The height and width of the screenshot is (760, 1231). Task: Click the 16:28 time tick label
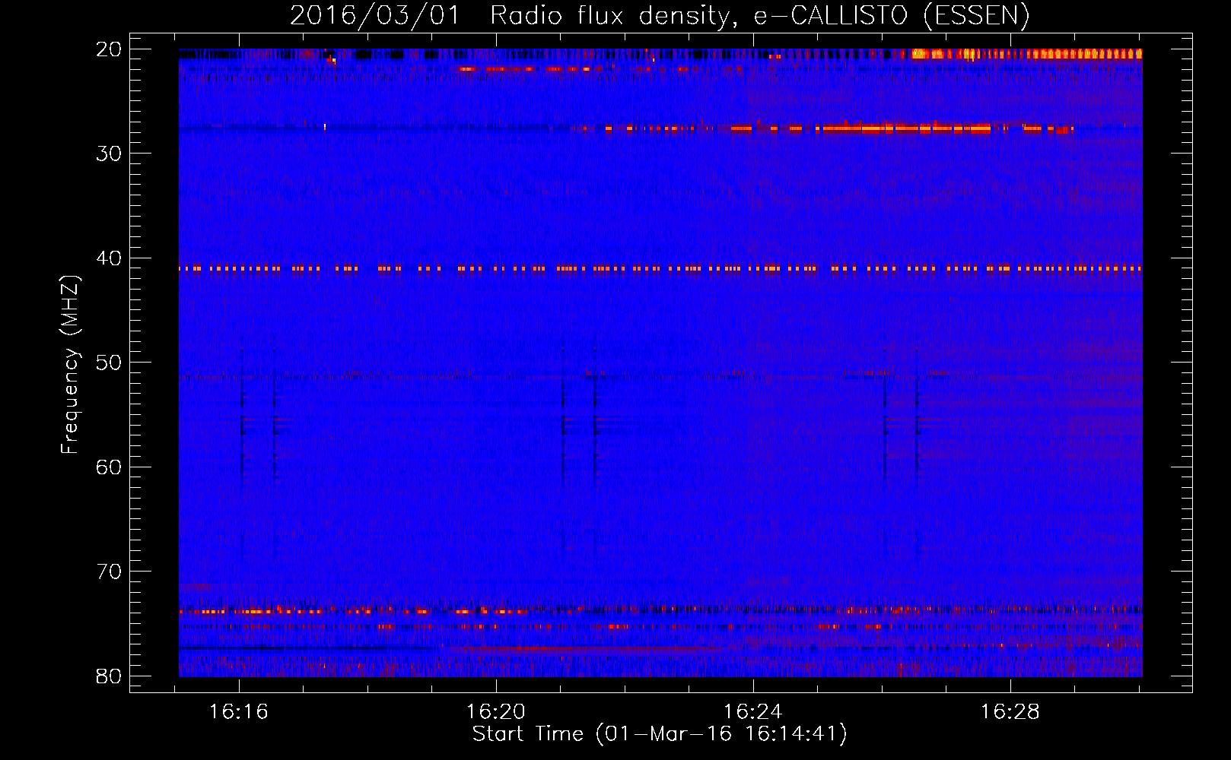(x=1010, y=712)
